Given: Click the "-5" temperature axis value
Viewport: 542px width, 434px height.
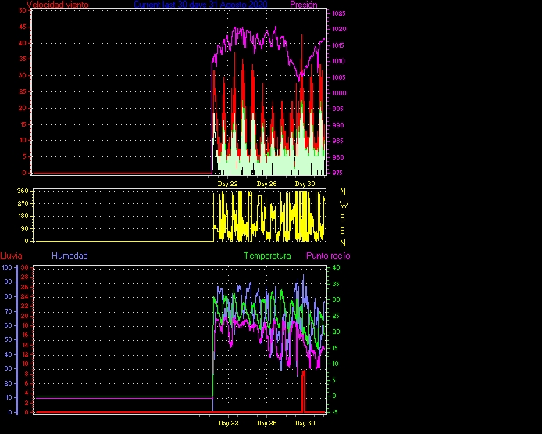Looking at the screenshot, I should pos(335,412).
